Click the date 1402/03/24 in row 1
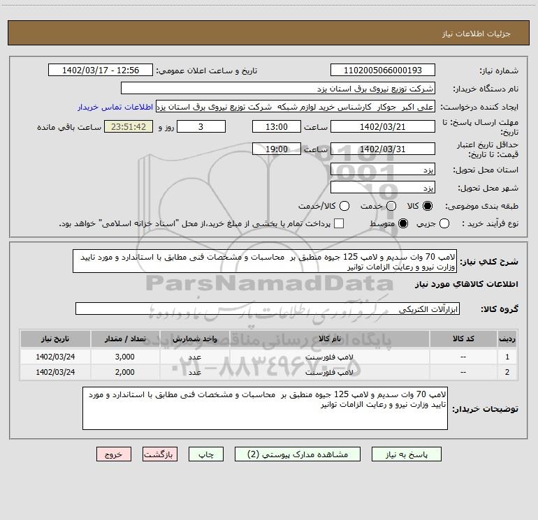The height and width of the screenshot is (520, 538). coord(55,357)
